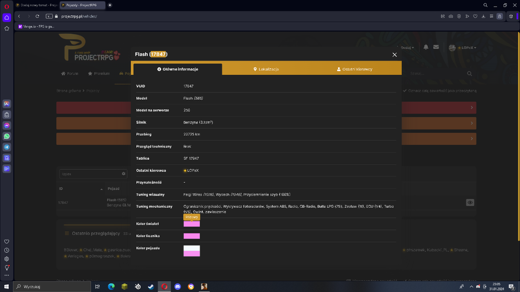The height and width of the screenshot is (292, 520).
Task: Switch to the Dodaj nowy temat tab
Action: (x=36, y=5)
